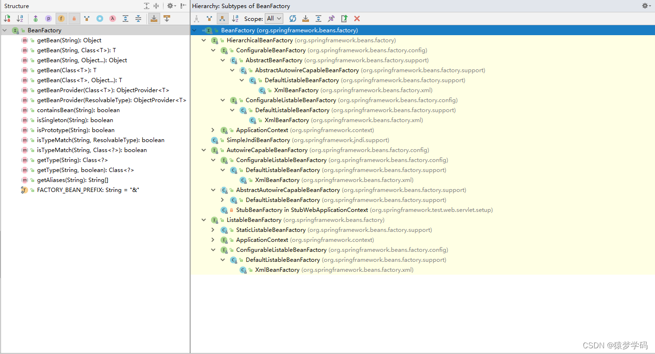Click Hierarchy: Subtypes of BeanFactory title
The image size is (655, 354).
pos(241,6)
